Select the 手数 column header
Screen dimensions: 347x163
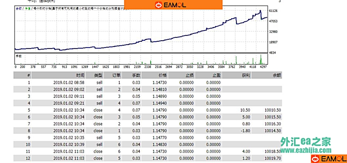[x=136, y=75]
